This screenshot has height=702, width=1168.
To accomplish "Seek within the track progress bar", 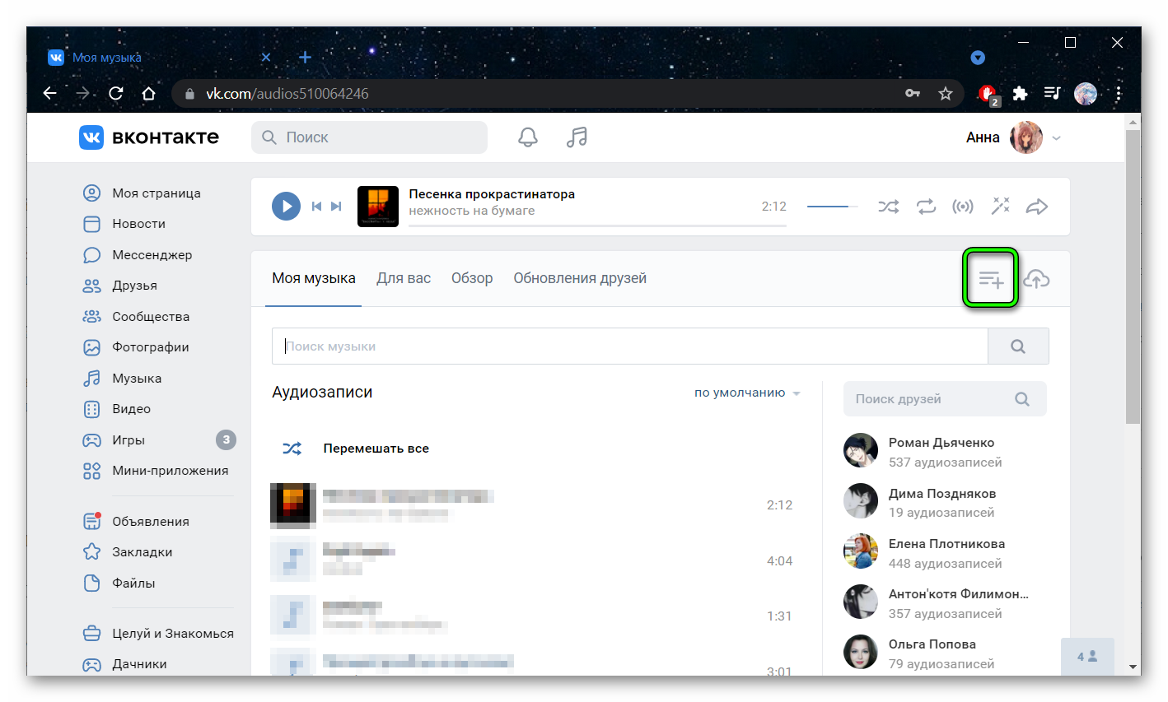I will tap(597, 225).
